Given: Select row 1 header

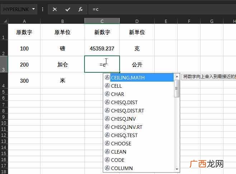Looking at the screenshot, I should [4, 32].
